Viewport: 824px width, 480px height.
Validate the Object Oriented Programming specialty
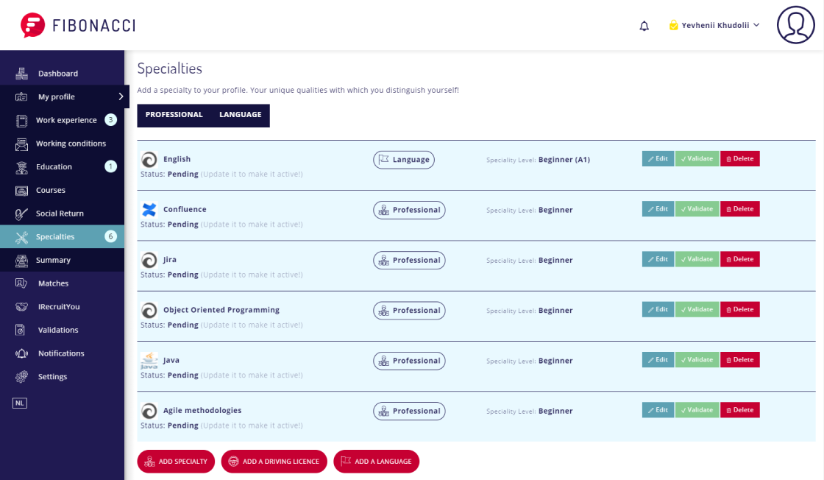point(697,309)
